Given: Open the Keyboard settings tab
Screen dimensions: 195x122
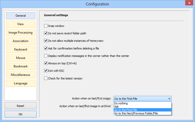Looking at the screenshot, I should (21, 49).
